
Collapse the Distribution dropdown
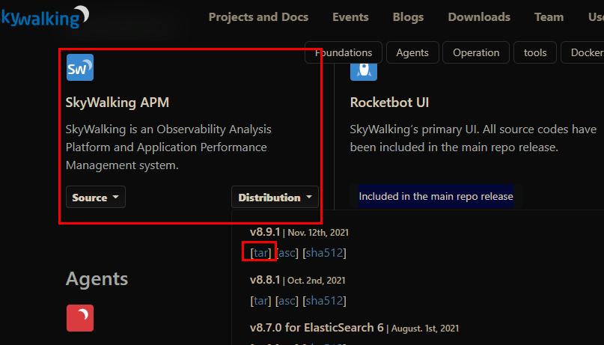click(x=275, y=198)
